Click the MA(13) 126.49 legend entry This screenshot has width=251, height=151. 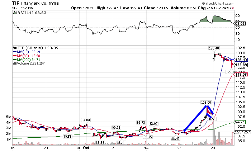[28, 52]
